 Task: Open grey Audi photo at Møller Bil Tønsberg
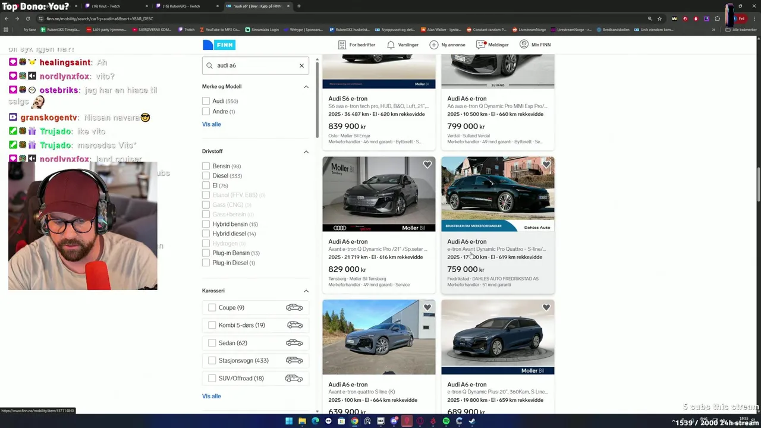pos(379,194)
